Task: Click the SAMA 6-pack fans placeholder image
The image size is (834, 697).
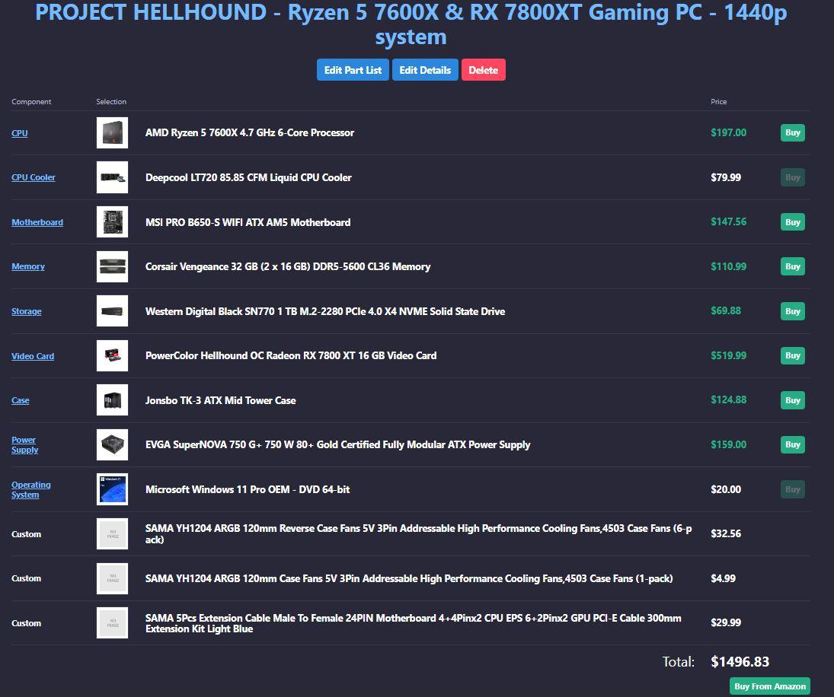Action: click(112, 534)
